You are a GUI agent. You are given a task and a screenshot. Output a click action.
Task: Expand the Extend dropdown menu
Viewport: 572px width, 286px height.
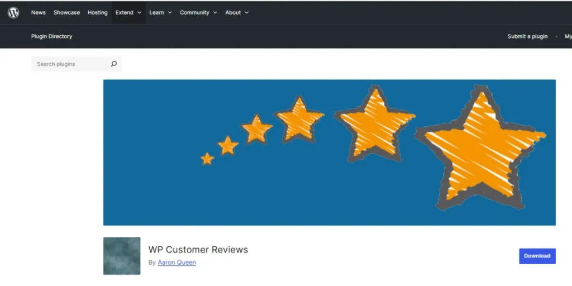pos(128,12)
